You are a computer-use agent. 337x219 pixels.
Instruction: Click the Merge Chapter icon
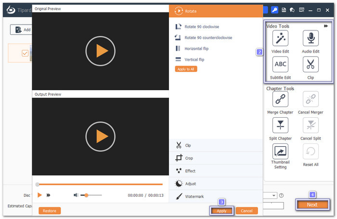[280, 99]
